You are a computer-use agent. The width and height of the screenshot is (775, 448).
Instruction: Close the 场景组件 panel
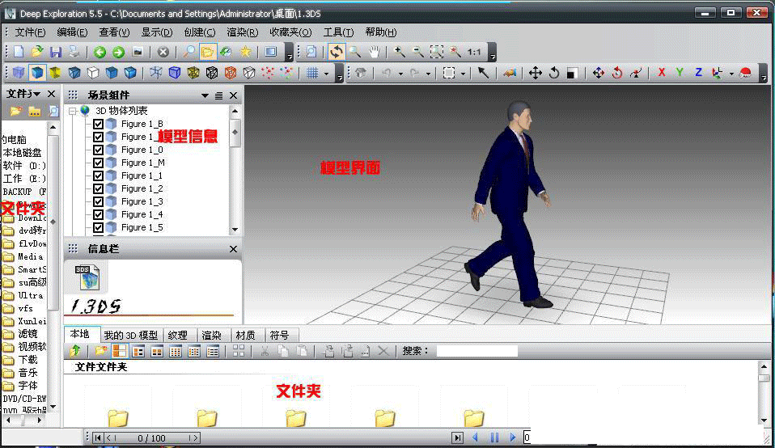pyautogui.click(x=233, y=95)
